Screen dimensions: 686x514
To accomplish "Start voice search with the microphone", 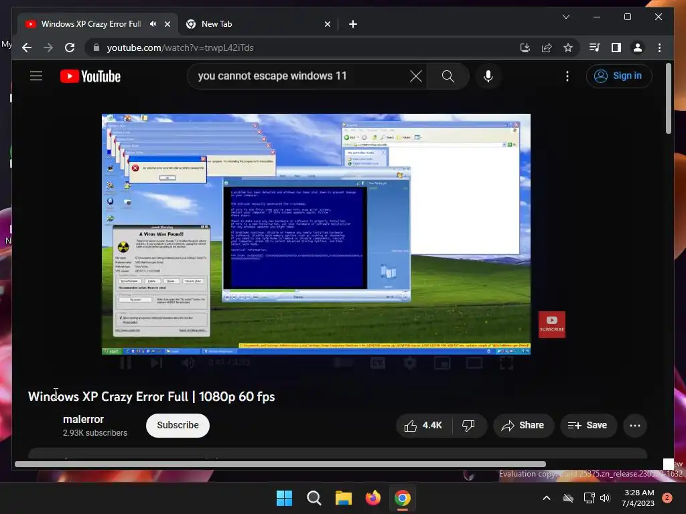I will tap(488, 76).
